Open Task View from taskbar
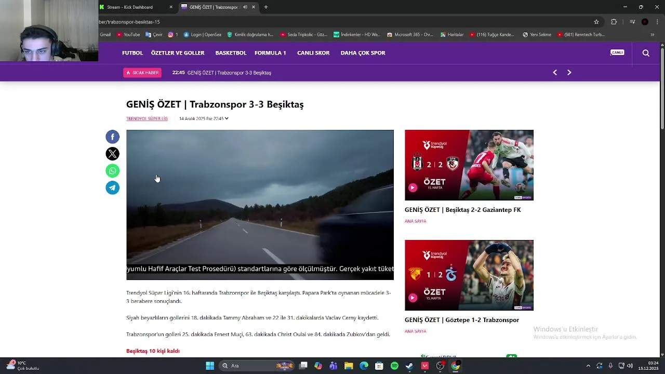This screenshot has width=665, height=374. tap(303, 366)
